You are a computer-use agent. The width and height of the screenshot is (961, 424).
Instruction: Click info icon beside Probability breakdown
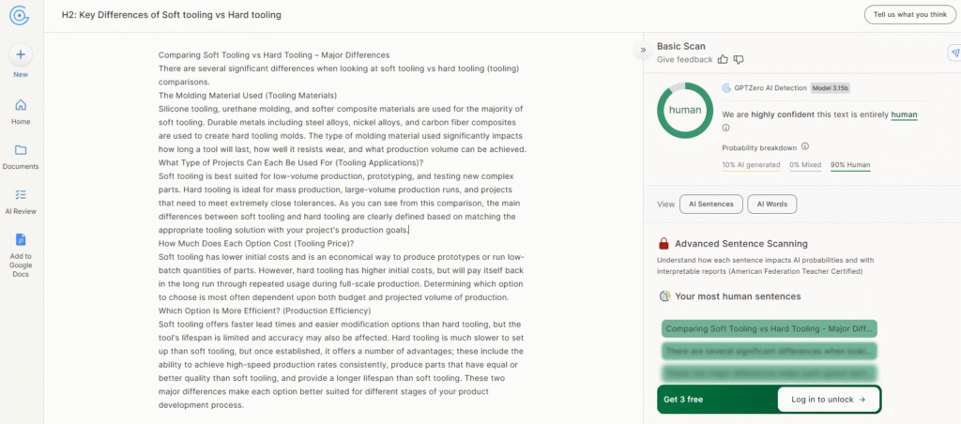[805, 146]
